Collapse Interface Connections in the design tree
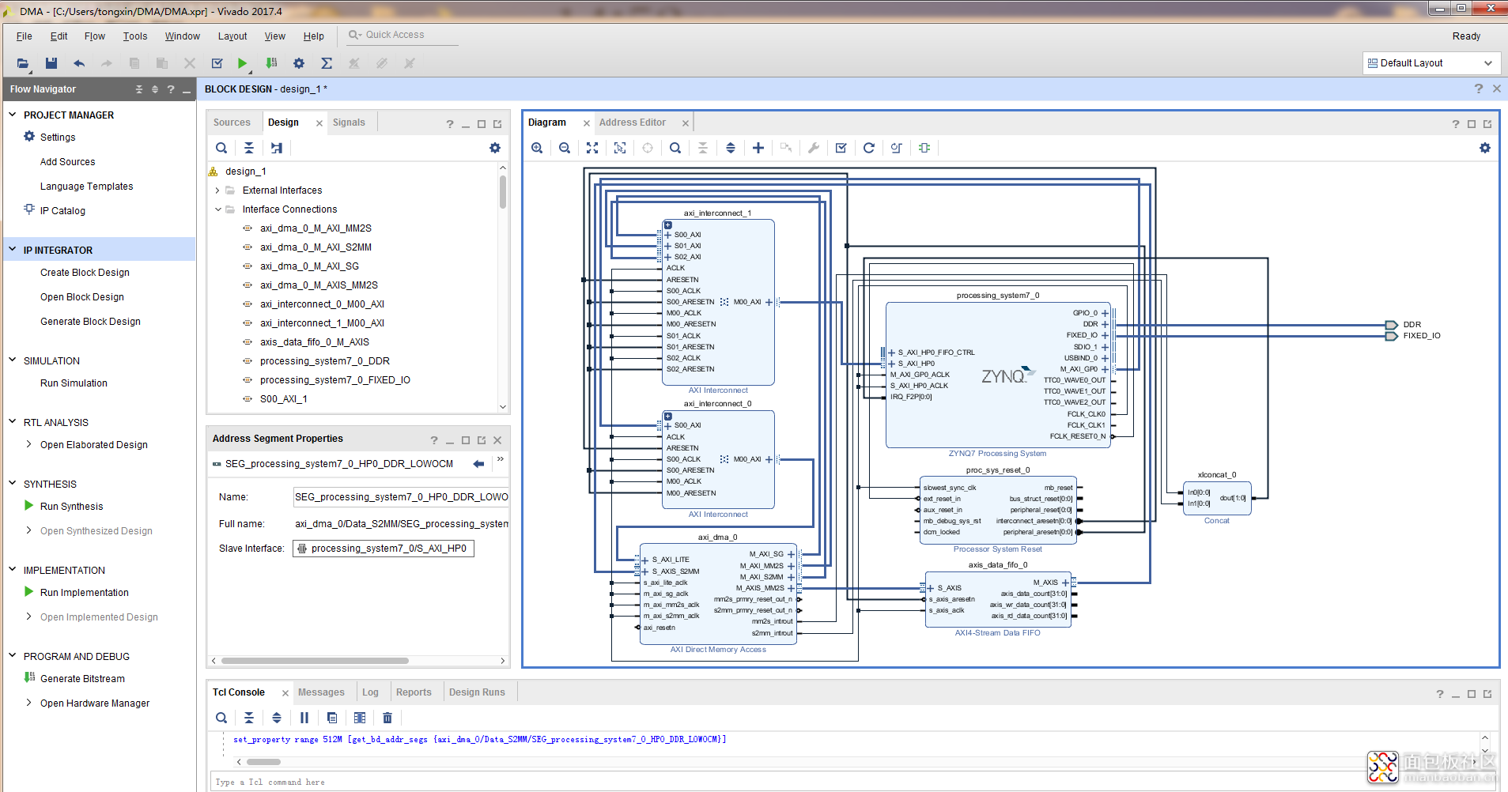Screen dimensions: 1508x792 pos(217,209)
